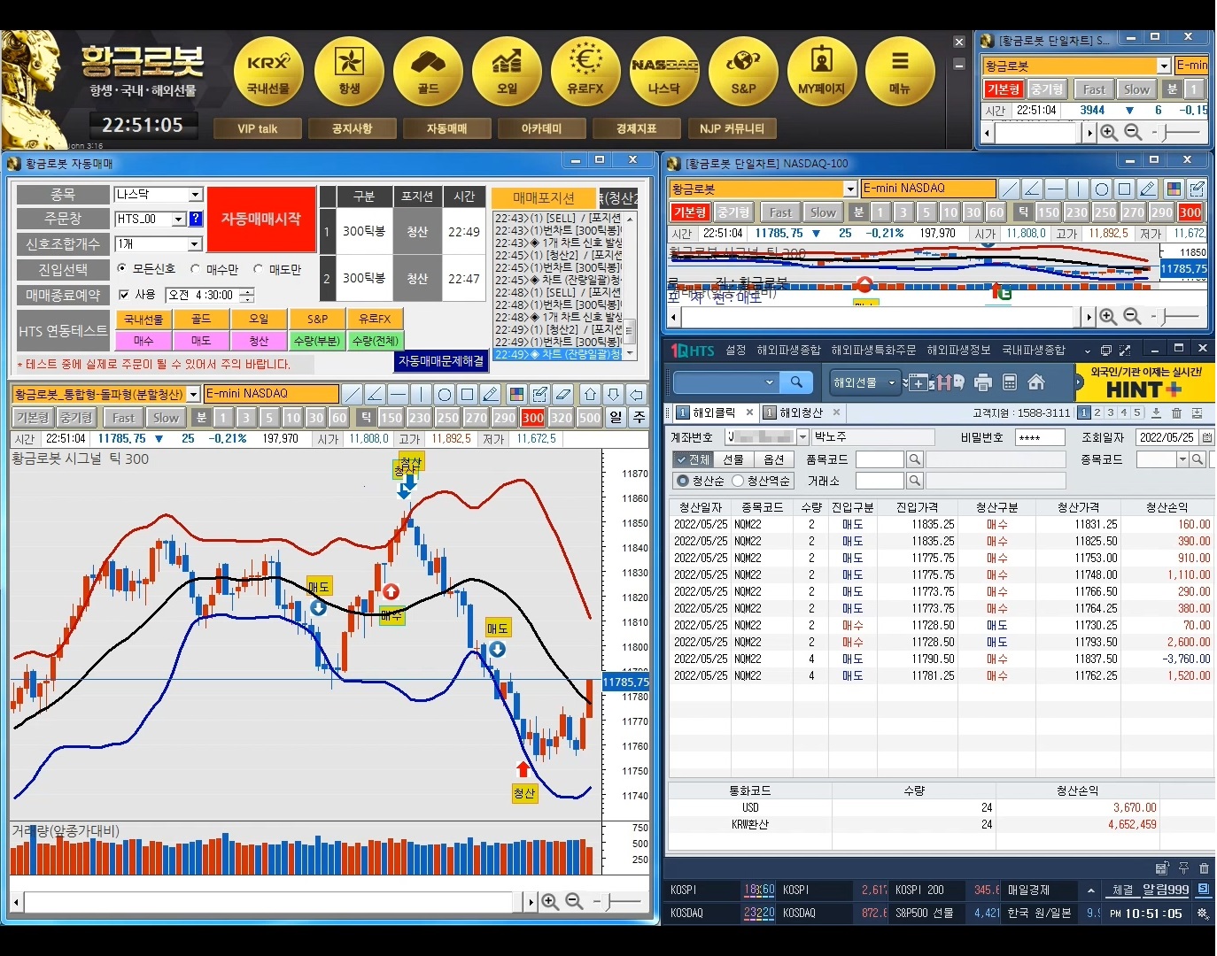Click the calculator icon in 1Q HTS toolbar
This screenshot has height=956, width=1217.
(1010, 382)
